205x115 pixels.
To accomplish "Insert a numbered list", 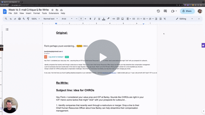I will [150, 19].
